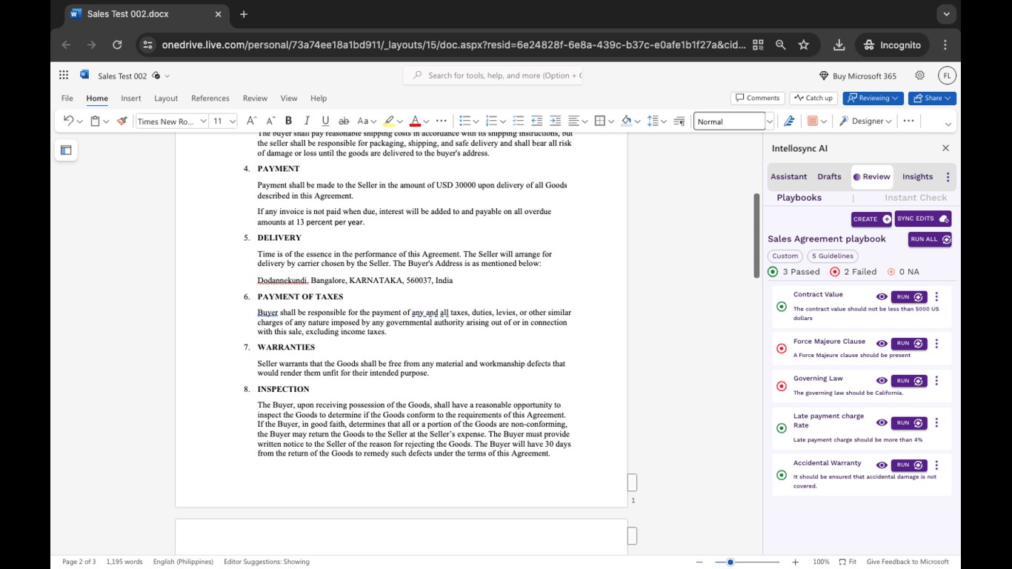This screenshot has width=1012, height=569.
Task: Increase font size with the larger A
Action: 251,121
